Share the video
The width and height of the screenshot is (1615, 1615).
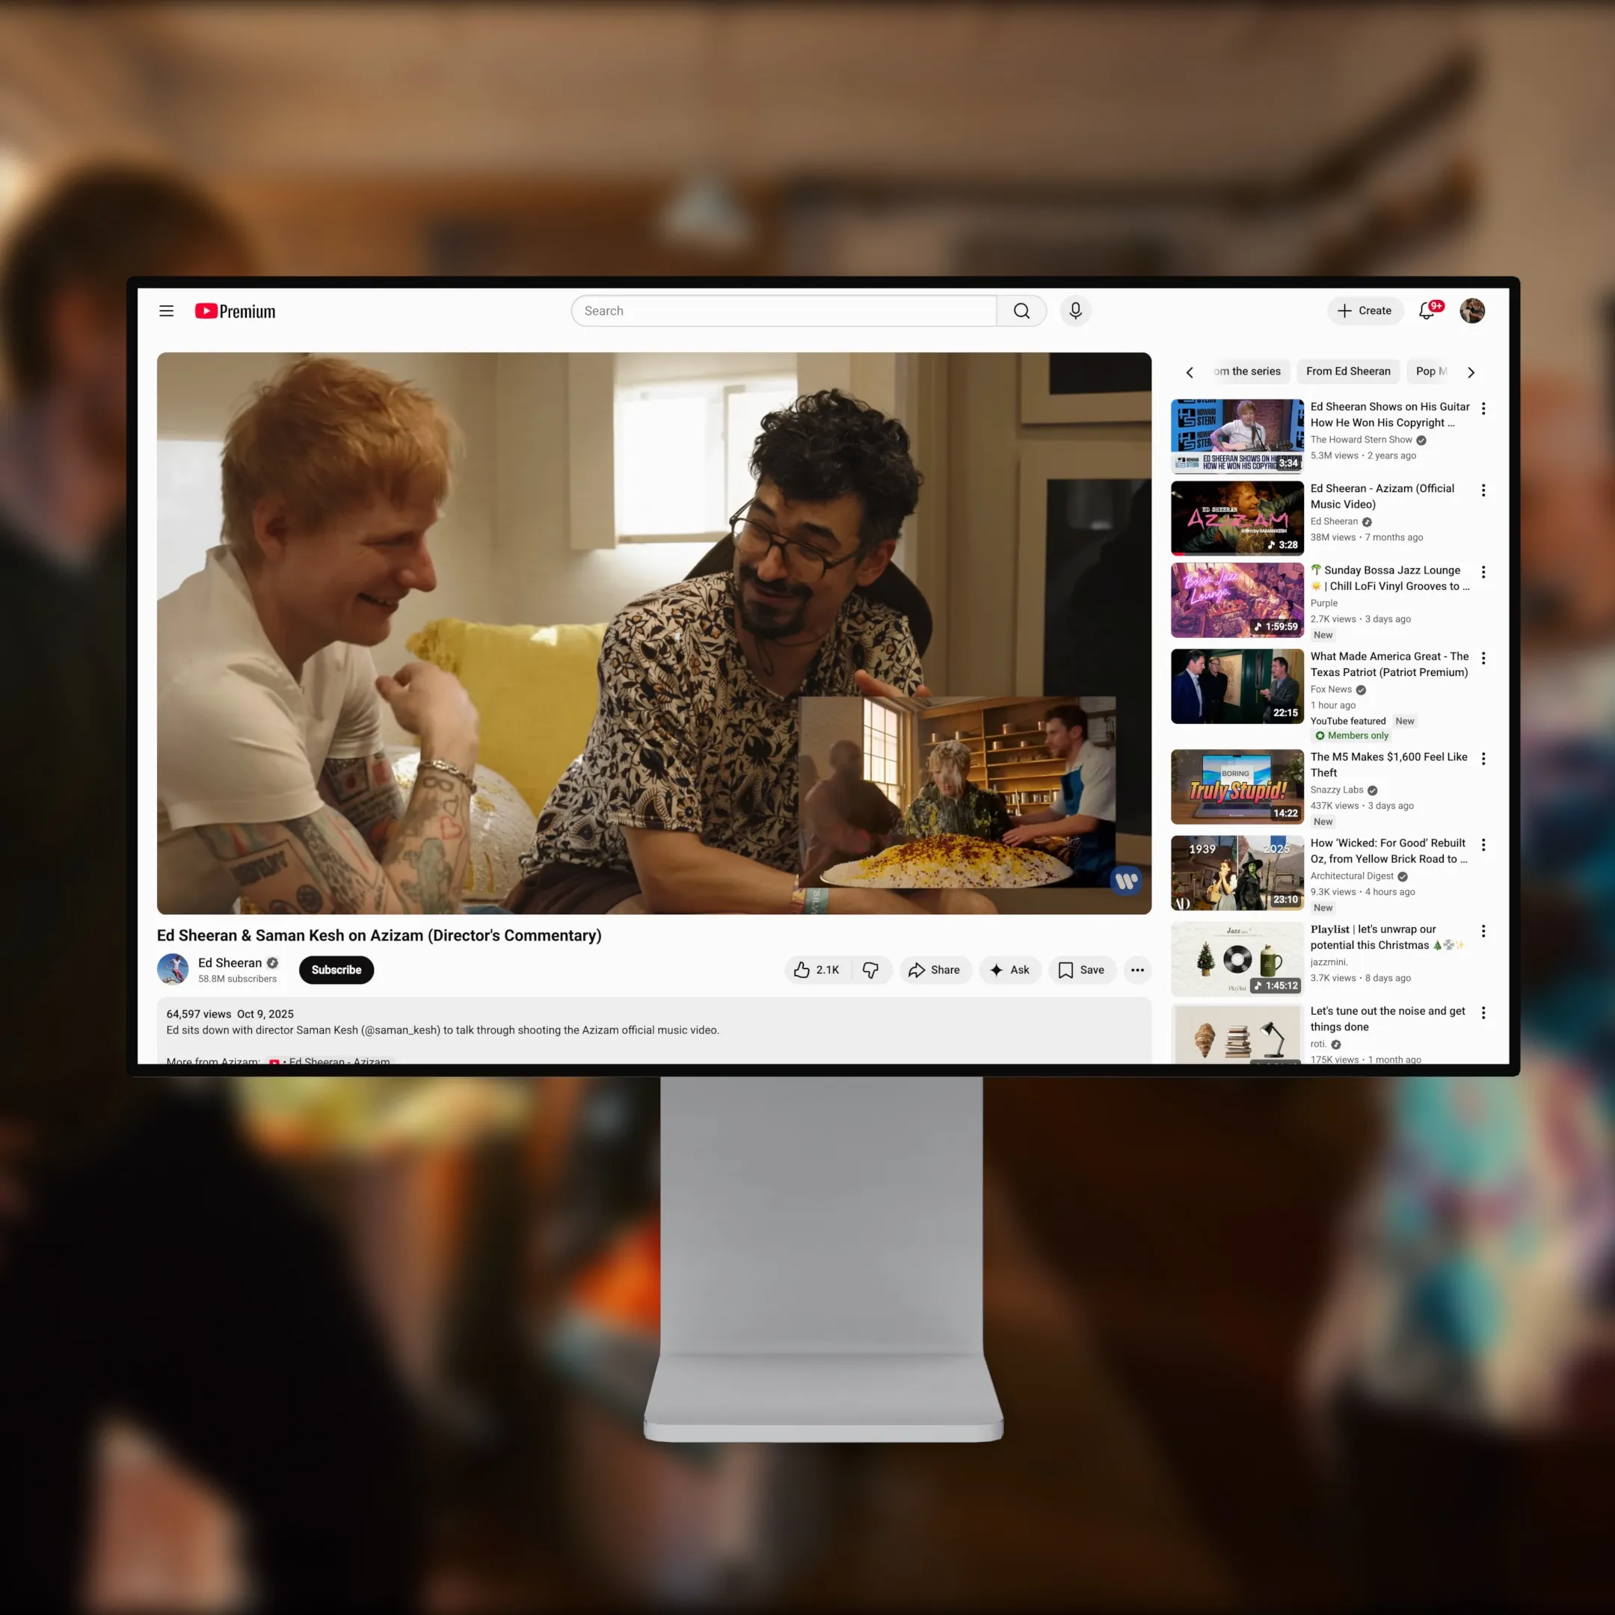point(935,970)
